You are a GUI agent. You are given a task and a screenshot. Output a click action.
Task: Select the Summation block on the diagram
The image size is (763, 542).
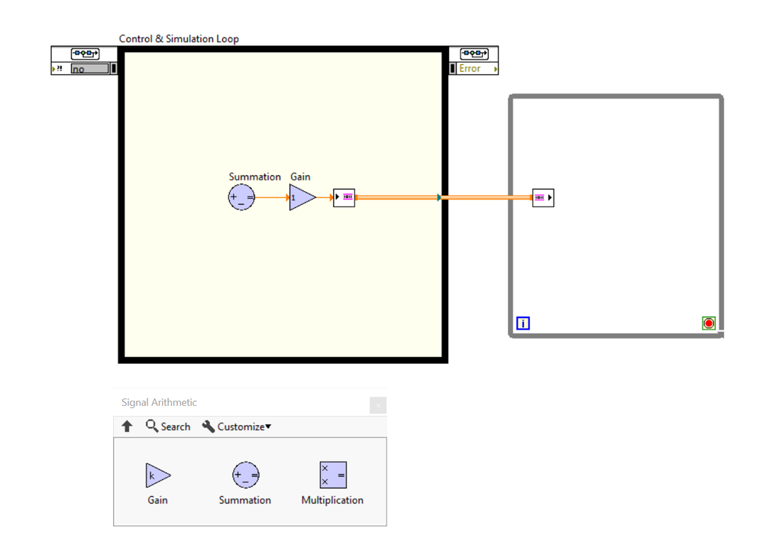(241, 197)
